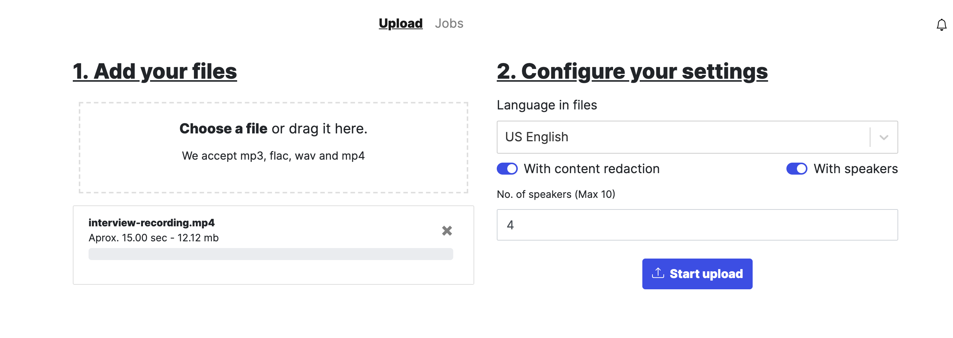Image resolution: width=953 pixels, height=338 pixels.
Task: Click the interview-recording.mp4 file name
Action: [x=152, y=223]
